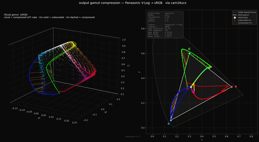Click the '1.0' tick on the L* axis
Screen dimensions: 259x142
click(124, 40)
